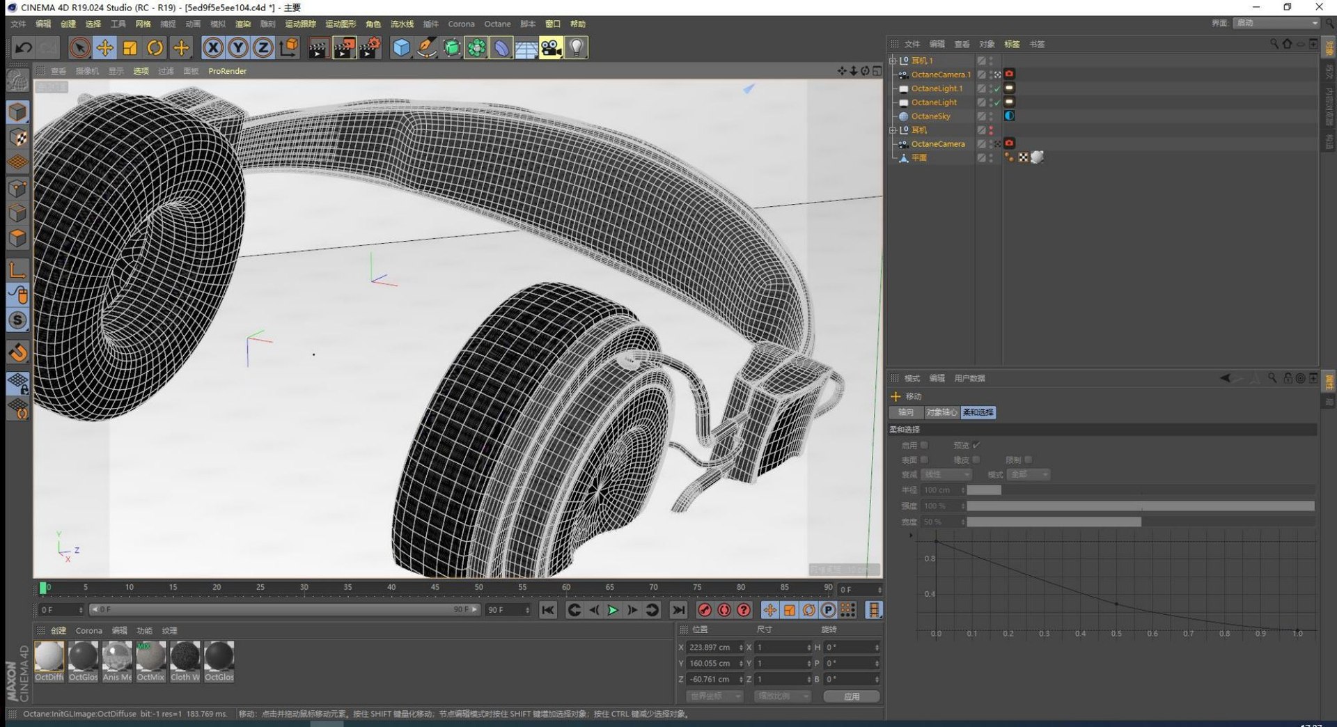The image size is (1337, 727).
Task: Open the render settings clapperboard with gear
Action: [370, 48]
